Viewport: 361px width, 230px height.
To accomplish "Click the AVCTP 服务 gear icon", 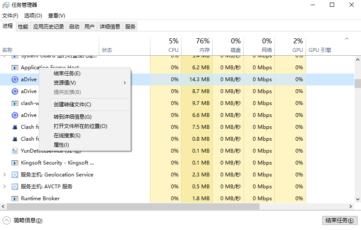I will coord(15,187).
